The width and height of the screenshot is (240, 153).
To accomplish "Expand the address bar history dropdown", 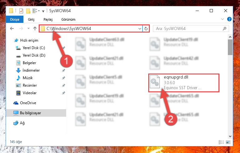I will click(140, 28).
